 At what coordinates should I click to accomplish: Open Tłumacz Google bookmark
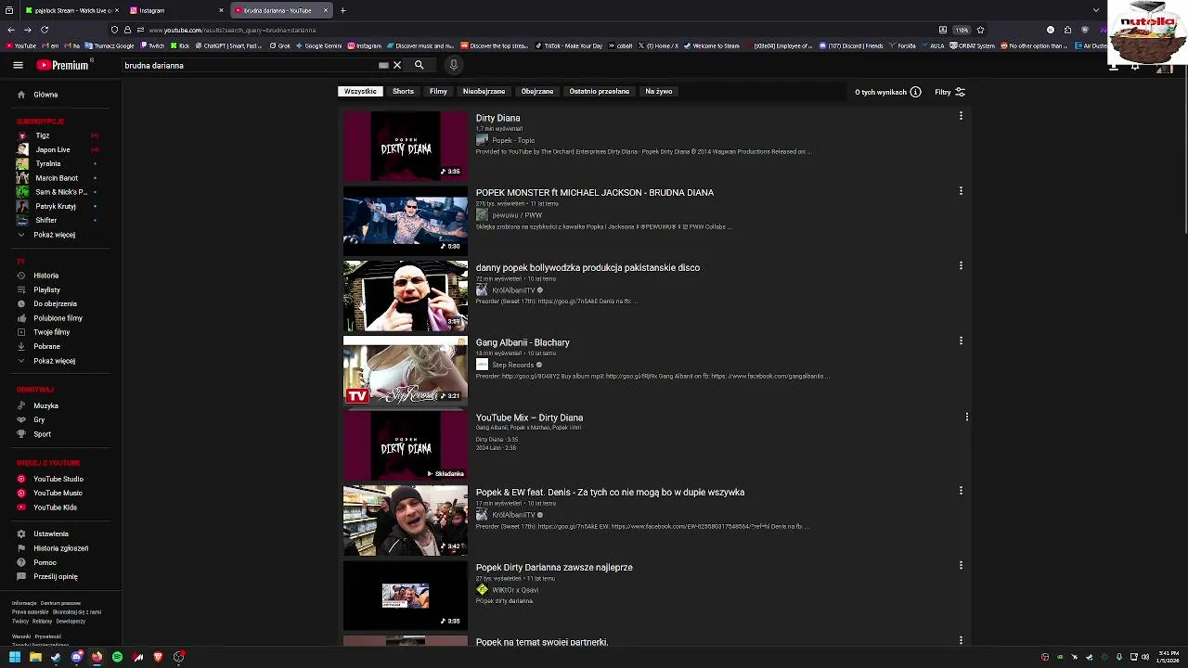tap(111, 45)
